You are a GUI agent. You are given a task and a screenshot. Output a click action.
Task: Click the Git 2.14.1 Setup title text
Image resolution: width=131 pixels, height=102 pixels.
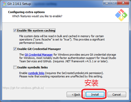click(x=19, y=4)
